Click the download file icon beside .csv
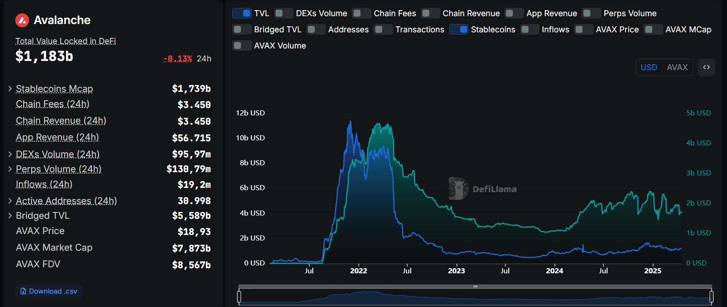This screenshot has height=307, width=727. [x=24, y=291]
